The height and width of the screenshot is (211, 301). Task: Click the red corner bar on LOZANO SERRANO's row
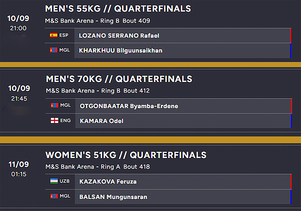tap(291, 35)
